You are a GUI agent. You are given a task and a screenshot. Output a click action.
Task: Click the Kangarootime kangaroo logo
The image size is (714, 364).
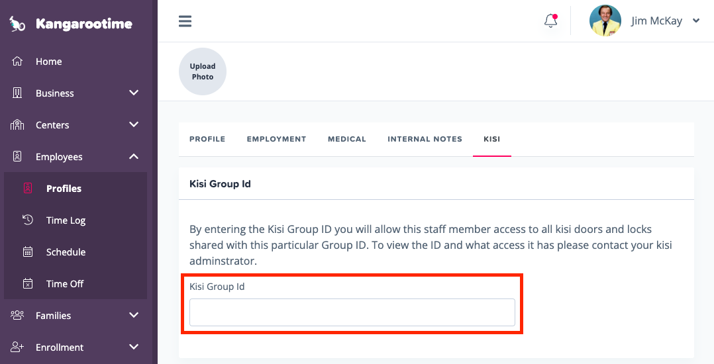17,24
